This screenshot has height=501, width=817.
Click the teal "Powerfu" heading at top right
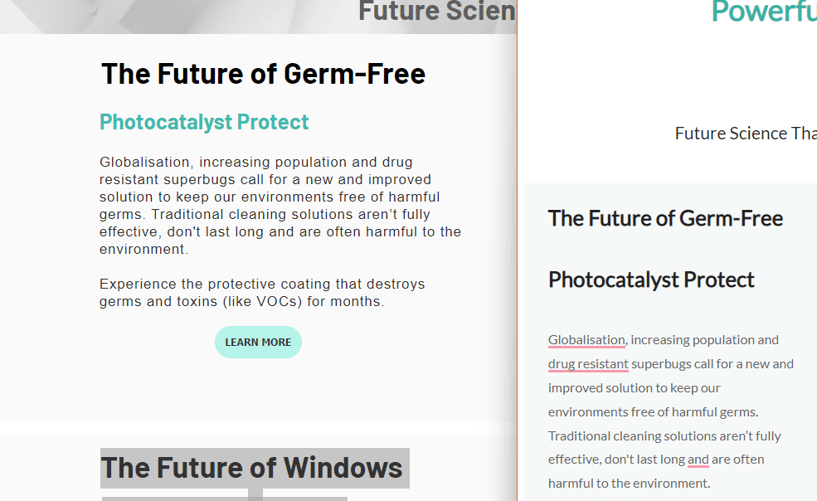point(764,12)
